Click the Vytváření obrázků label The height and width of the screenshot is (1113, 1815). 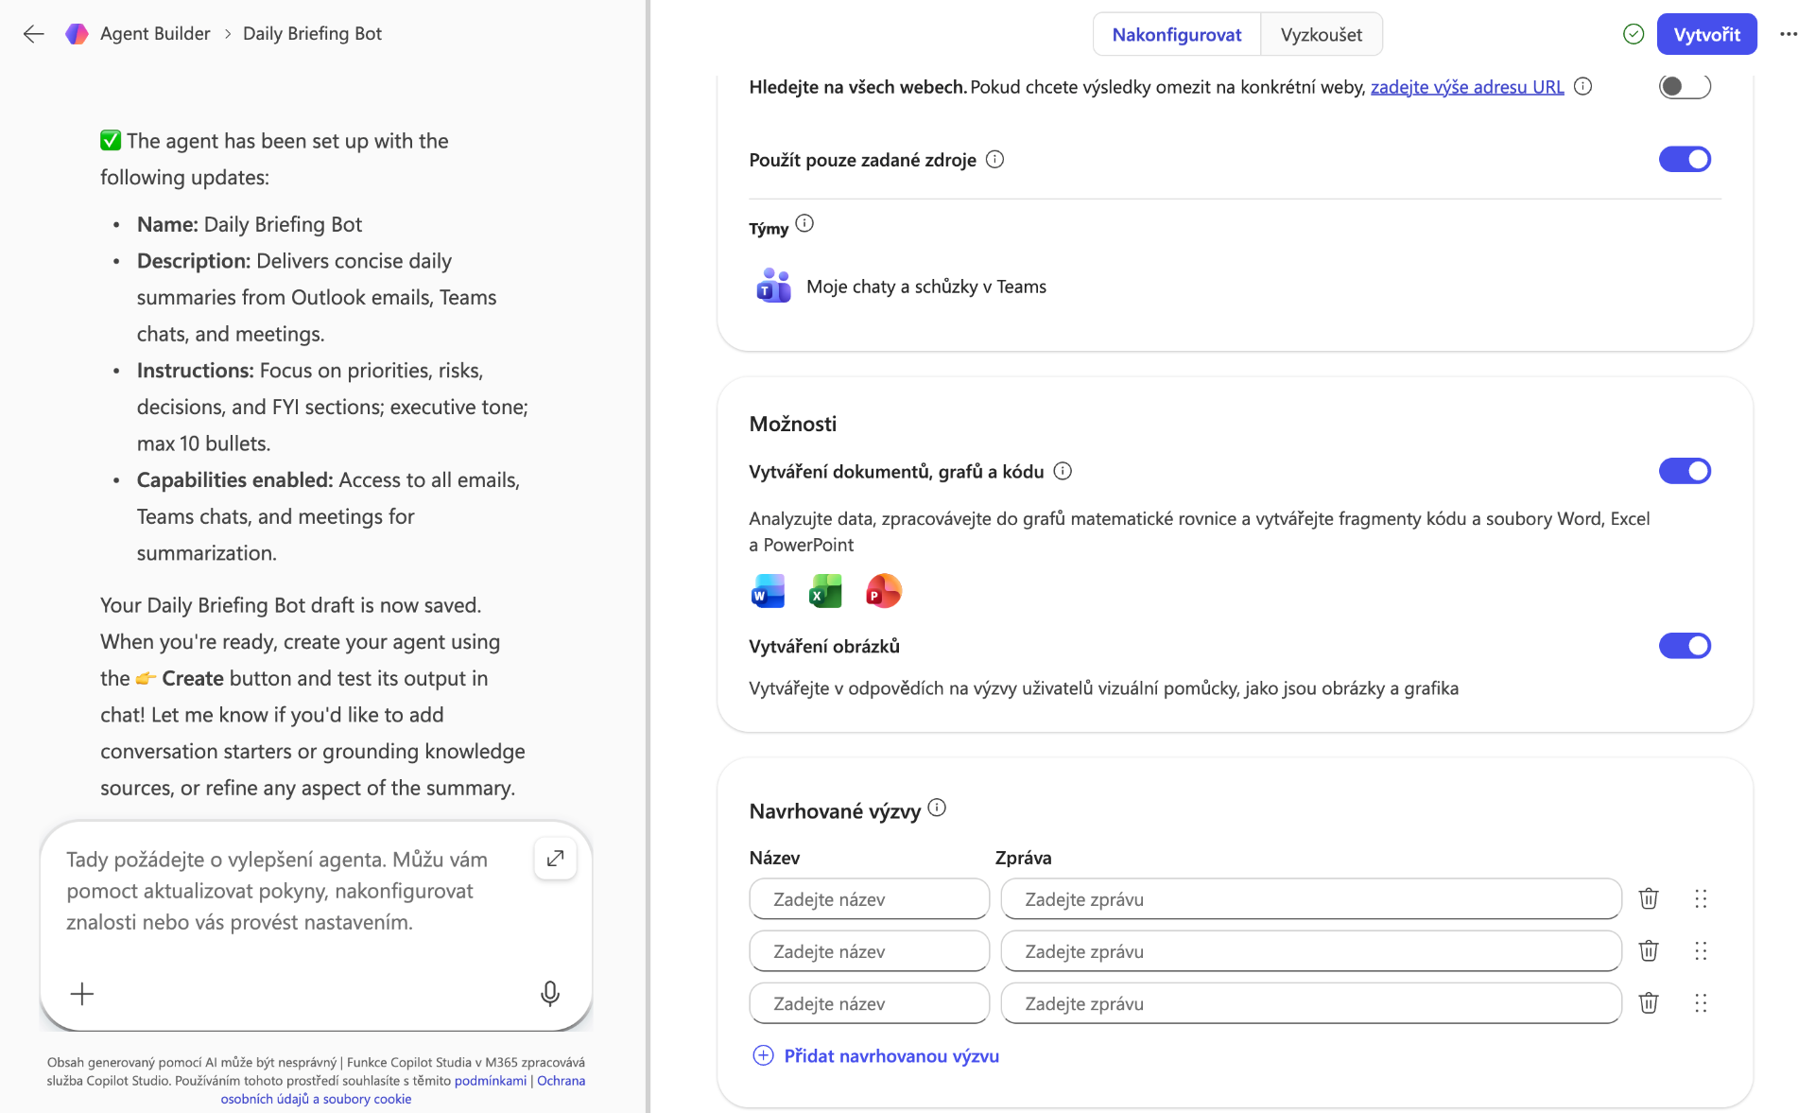tap(824, 646)
